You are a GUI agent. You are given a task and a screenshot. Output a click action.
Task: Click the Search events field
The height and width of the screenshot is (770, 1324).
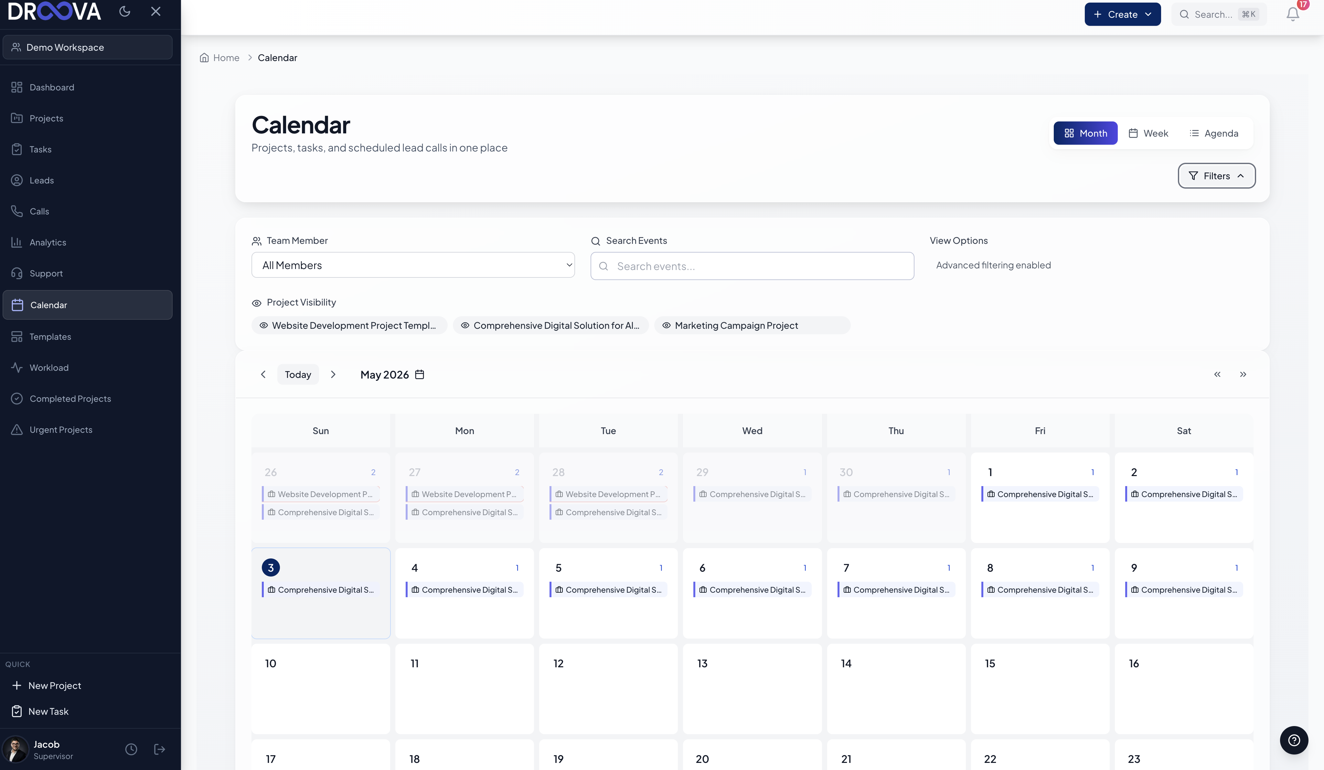tap(753, 266)
